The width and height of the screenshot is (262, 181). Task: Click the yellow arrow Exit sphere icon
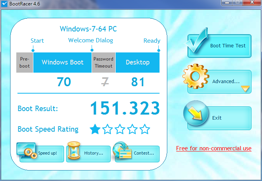point(196,113)
